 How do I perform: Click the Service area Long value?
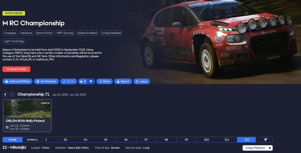click(x=146, y=148)
